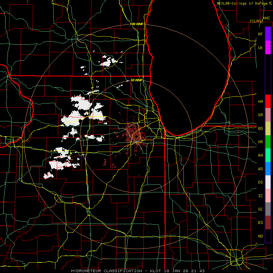Click the BI brown legend swatch
Viewport: 273px width, 273px height.
(x=268, y=223)
